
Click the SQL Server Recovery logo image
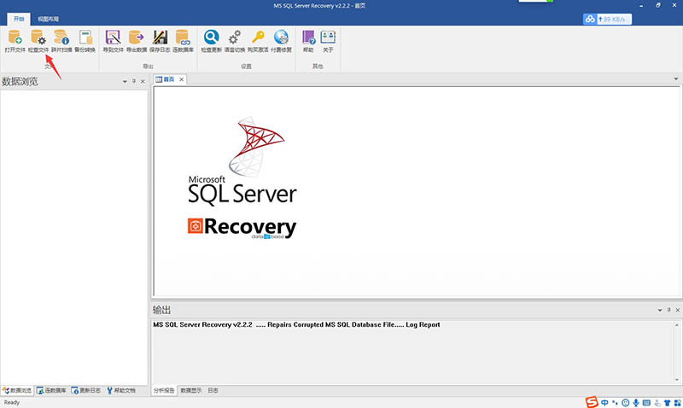click(242, 178)
